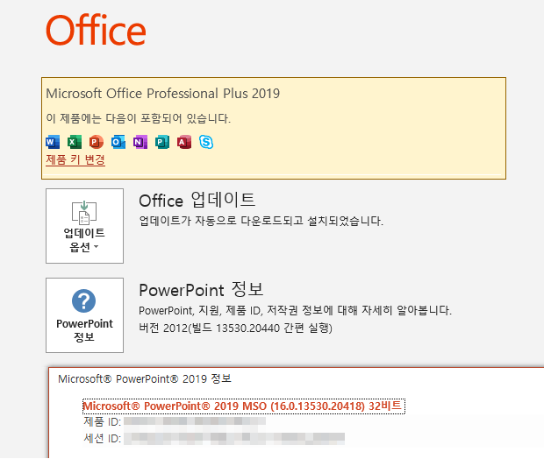This screenshot has height=459, width=544.
Task: Click the Access app icon
Action: [x=184, y=142]
